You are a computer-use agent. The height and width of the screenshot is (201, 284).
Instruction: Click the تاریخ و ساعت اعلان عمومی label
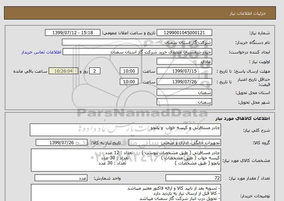click(x=129, y=33)
